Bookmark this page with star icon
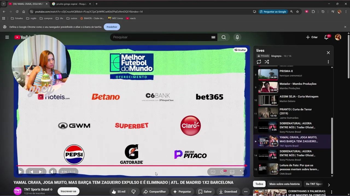 pos(297,12)
